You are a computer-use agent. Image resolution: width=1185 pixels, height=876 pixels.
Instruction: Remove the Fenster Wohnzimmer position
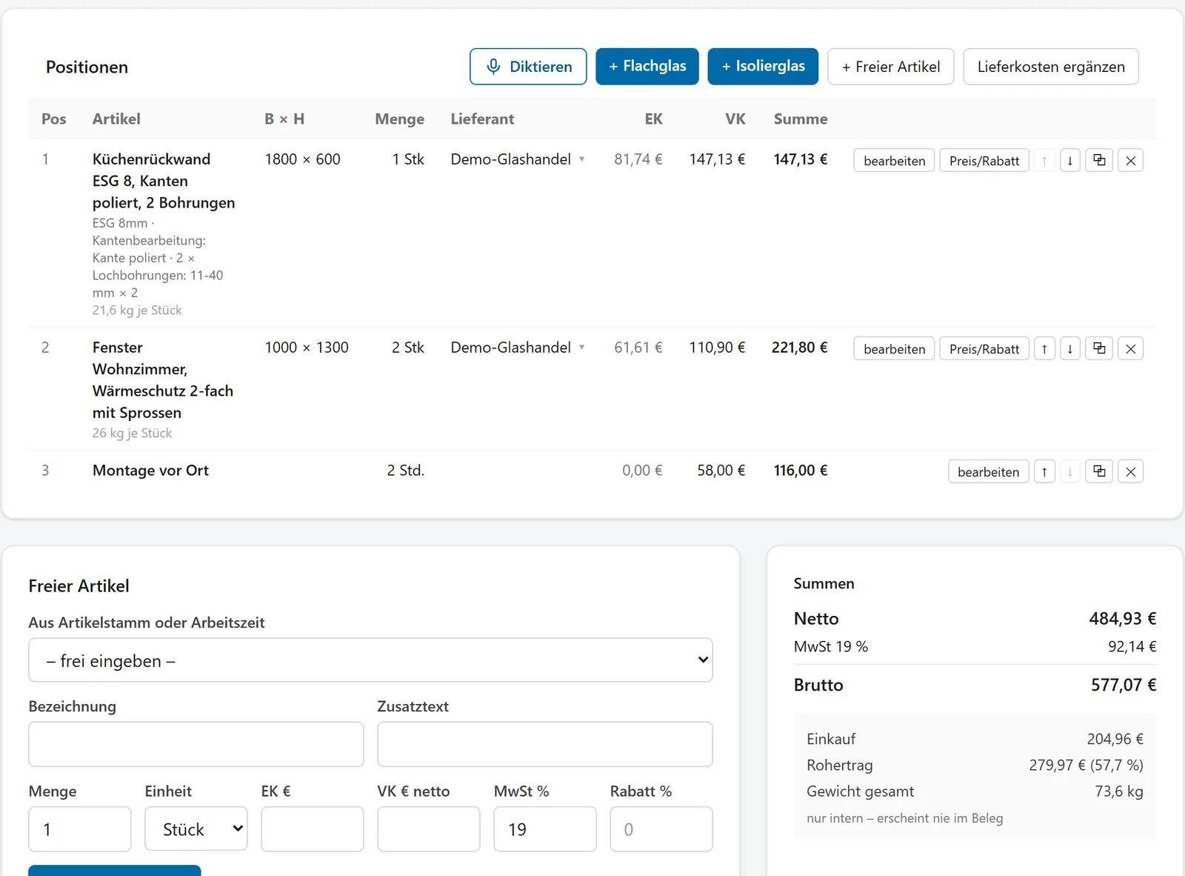click(x=1131, y=348)
